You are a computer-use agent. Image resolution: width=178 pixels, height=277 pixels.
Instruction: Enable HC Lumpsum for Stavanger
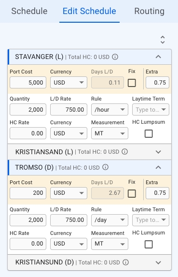click(149, 133)
